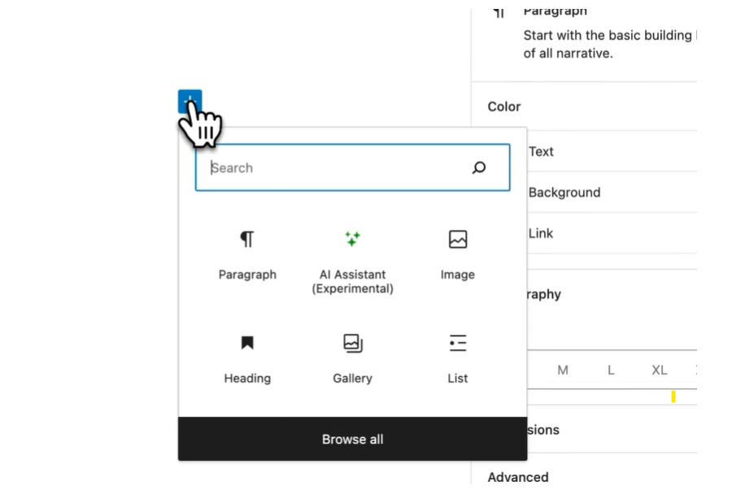The height and width of the screenshot is (490, 754).
Task: Click the magnifier icon in the search box
Action: coord(479,167)
